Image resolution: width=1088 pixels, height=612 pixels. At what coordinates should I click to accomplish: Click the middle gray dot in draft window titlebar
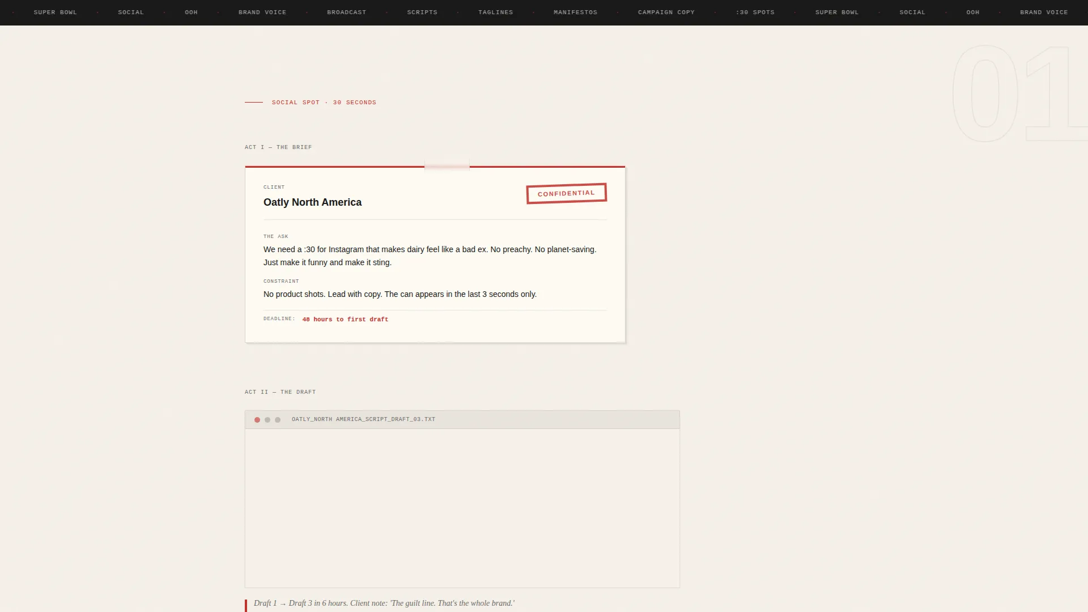[x=267, y=420]
